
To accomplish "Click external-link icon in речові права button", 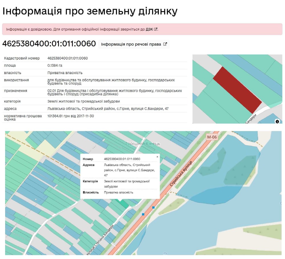I will pos(165,44).
